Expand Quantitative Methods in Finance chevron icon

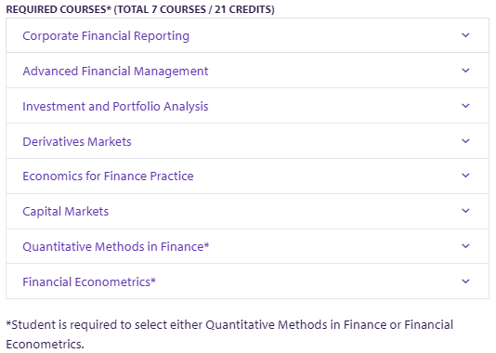click(x=465, y=246)
